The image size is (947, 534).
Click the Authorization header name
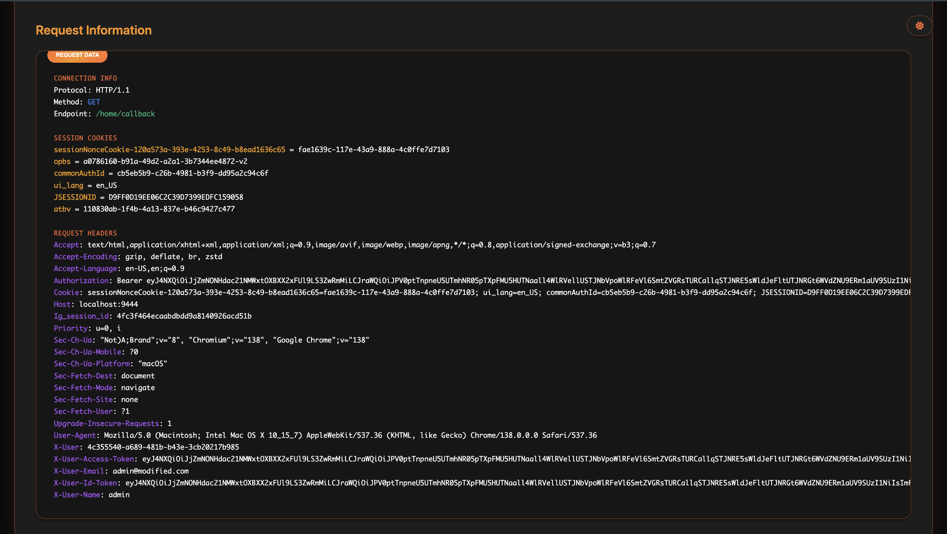(x=81, y=280)
